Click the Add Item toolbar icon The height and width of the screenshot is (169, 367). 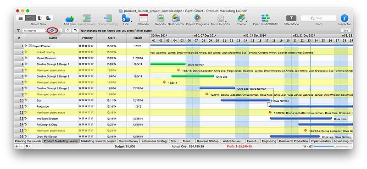point(70,18)
